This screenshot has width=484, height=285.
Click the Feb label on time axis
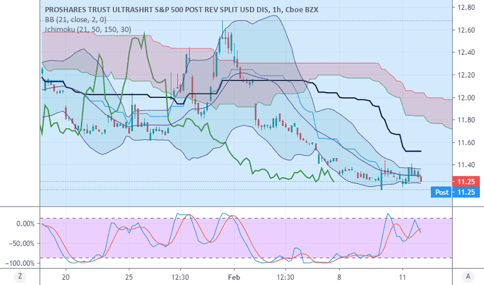click(234, 277)
